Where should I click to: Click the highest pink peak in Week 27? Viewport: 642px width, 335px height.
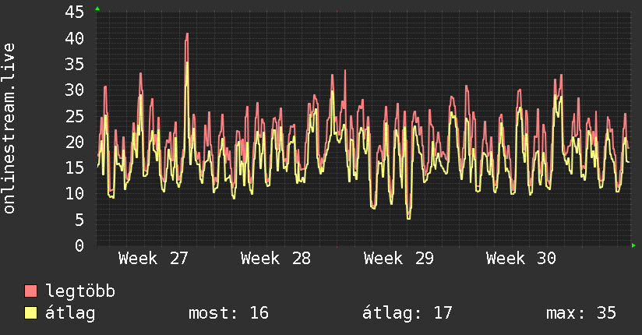click(x=187, y=34)
